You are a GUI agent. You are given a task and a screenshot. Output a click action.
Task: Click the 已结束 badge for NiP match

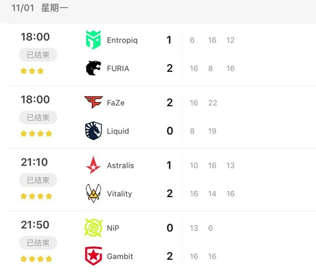pyautogui.click(x=38, y=243)
